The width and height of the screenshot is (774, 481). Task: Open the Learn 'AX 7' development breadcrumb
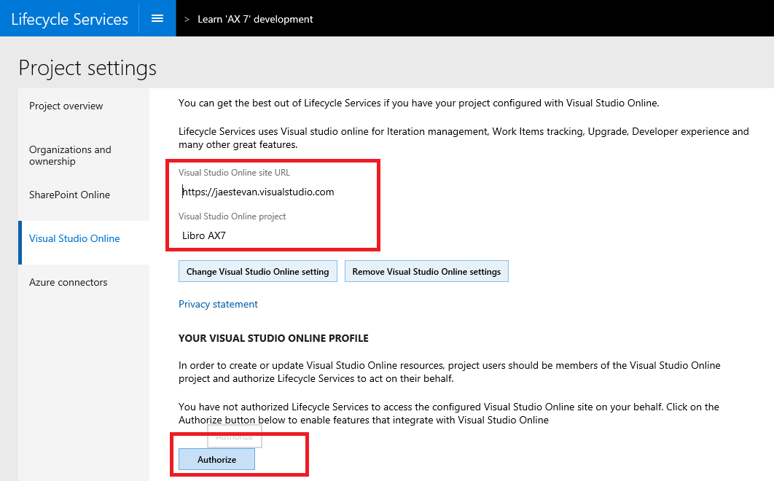pyautogui.click(x=255, y=19)
